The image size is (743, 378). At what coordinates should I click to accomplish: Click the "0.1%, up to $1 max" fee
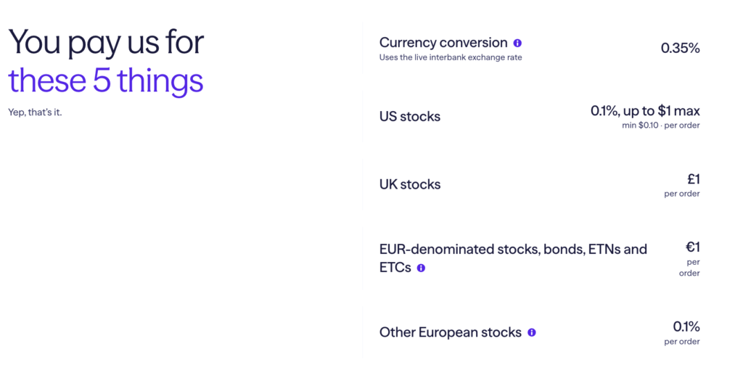pos(645,111)
